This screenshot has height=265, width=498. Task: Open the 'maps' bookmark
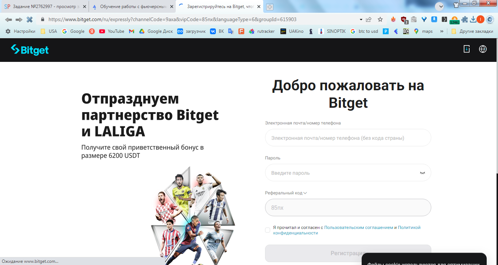click(423, 31)
